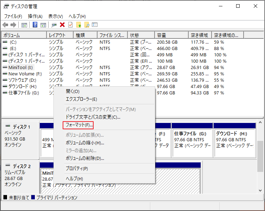
Task: Click drive icon beside ソフトウェア (D:)
Action: pyautogui.click(x=5, y=80)
